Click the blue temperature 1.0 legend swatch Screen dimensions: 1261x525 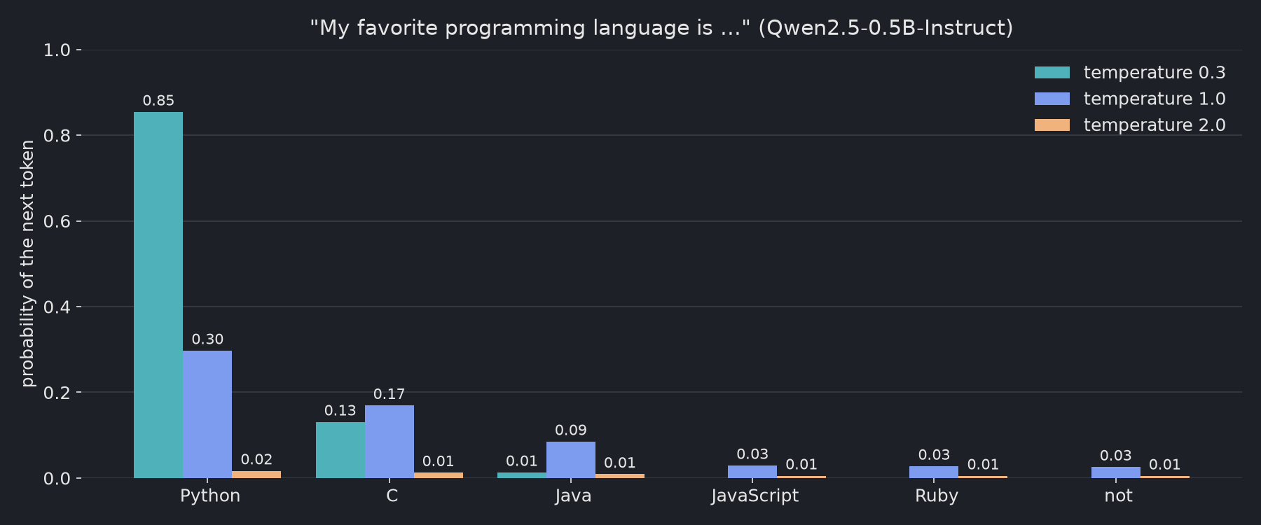coord(1052,99)
